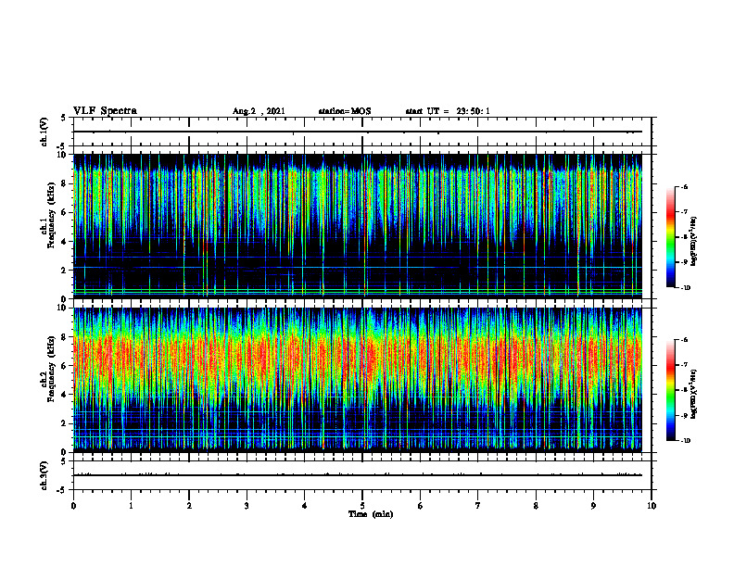Viewport: 734px width, 567px height.
Task: Select the ch.2 "Frequency (kHz)" axis label
Action: tap(51, 369)
